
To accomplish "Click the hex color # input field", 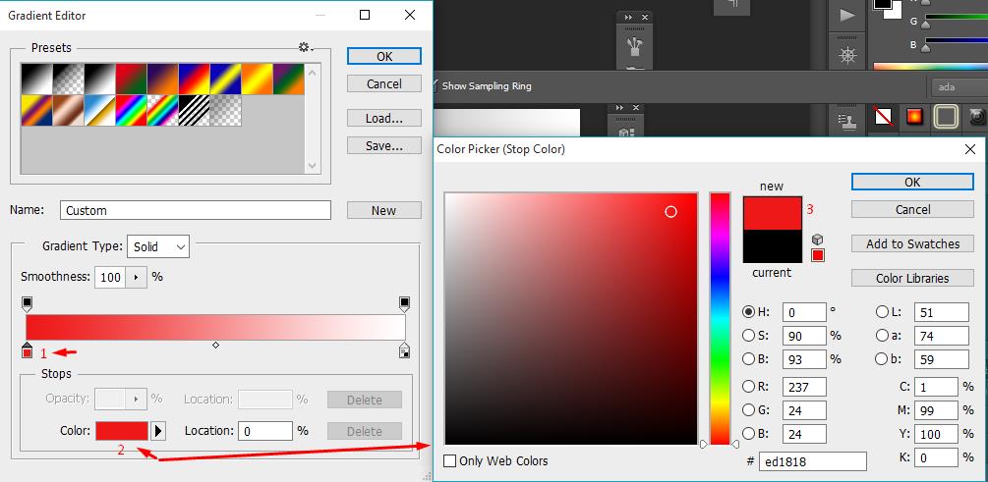I will coord(812,461).
